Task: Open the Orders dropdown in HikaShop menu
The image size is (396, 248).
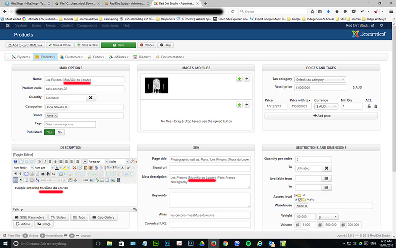Action: tap(96, 57)
